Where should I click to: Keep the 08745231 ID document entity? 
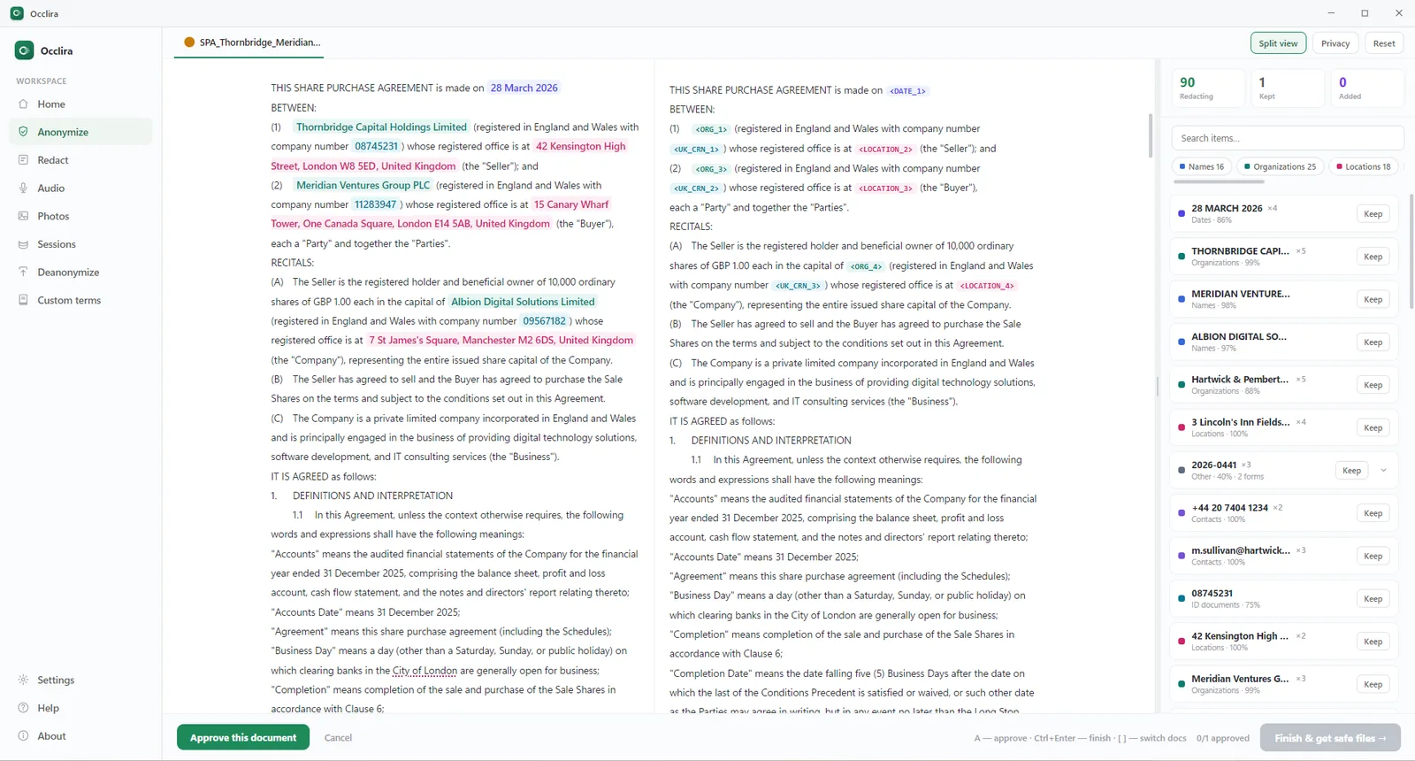[1373, 599]
